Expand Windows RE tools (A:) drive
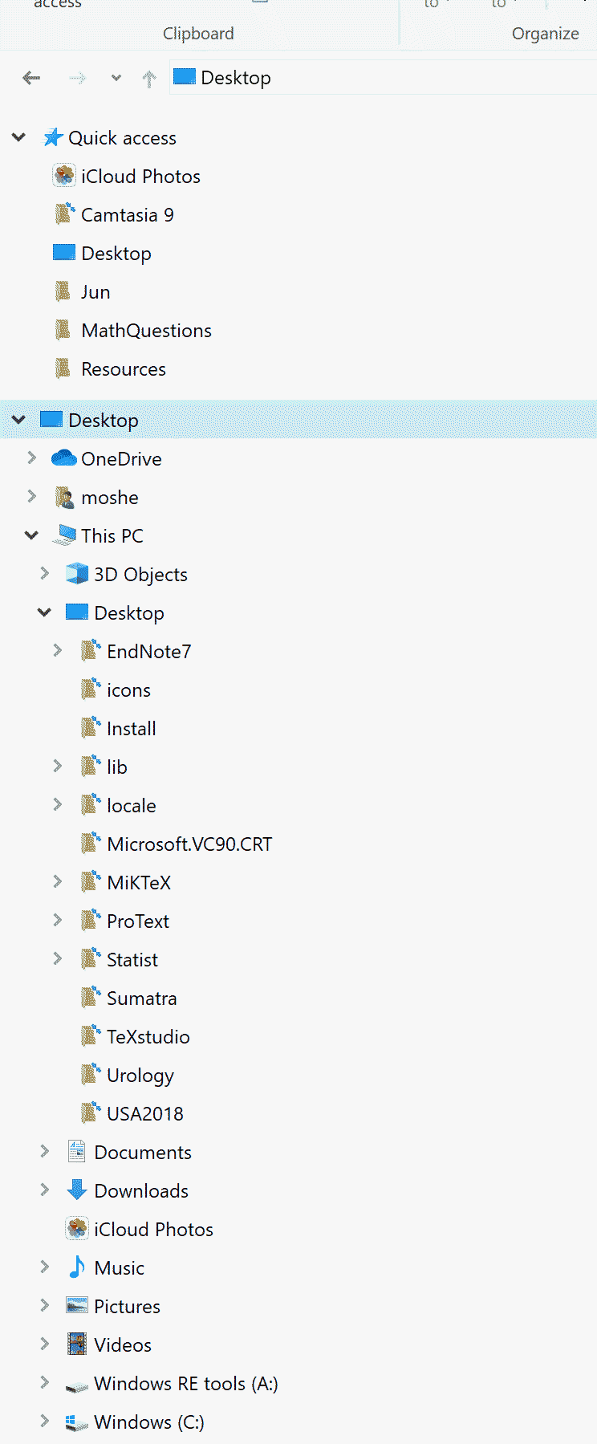Image resolution: width=597 pixels, height=1444 pixels. click(x=45, y=1382)
